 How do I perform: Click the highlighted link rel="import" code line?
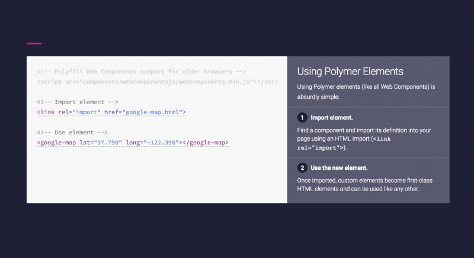pyautogui.click(x=111, y=112)
